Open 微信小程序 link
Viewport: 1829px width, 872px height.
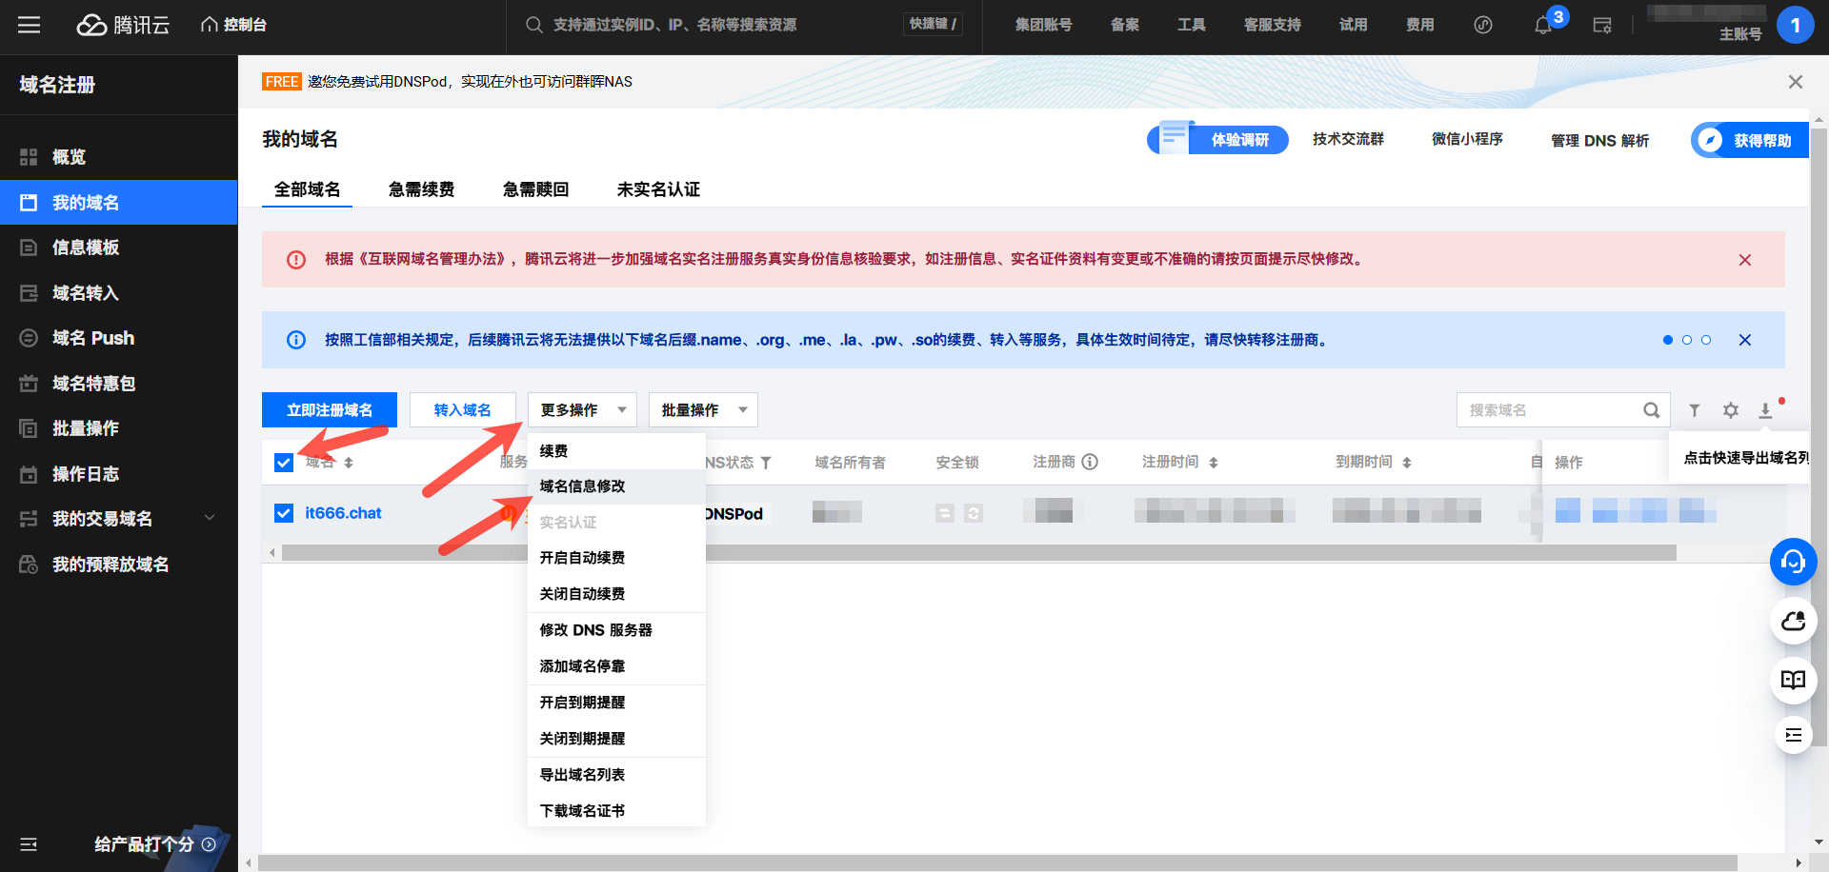click(x=1467, y=139)
